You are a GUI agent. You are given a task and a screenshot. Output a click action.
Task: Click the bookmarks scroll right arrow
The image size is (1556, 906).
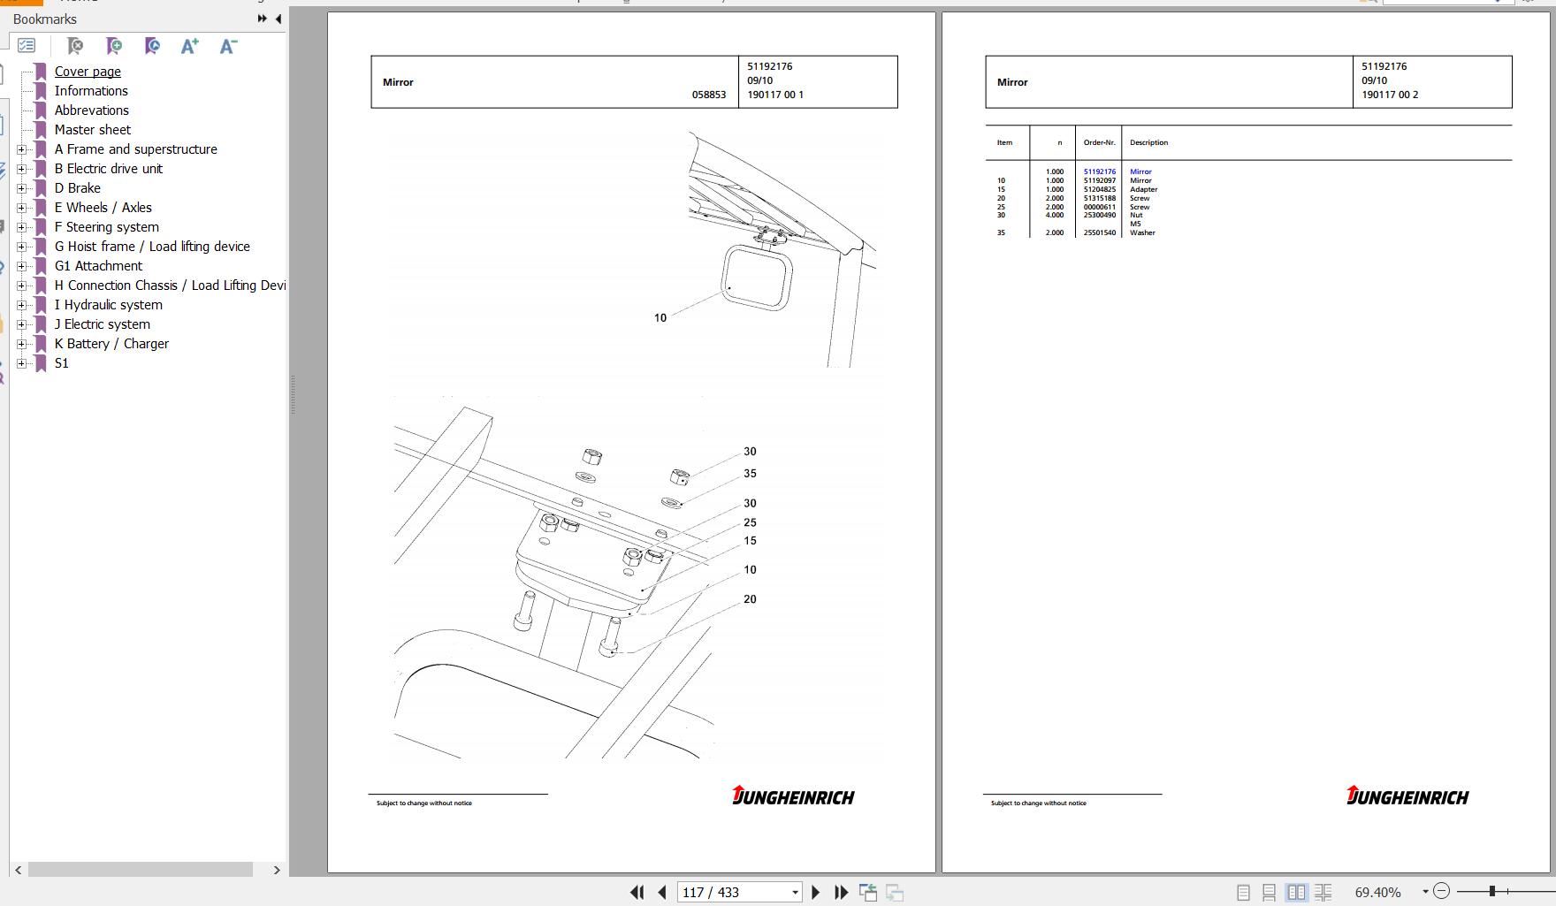(277, 870)
